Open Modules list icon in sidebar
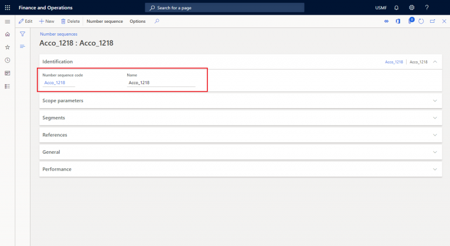 (7, 86)
